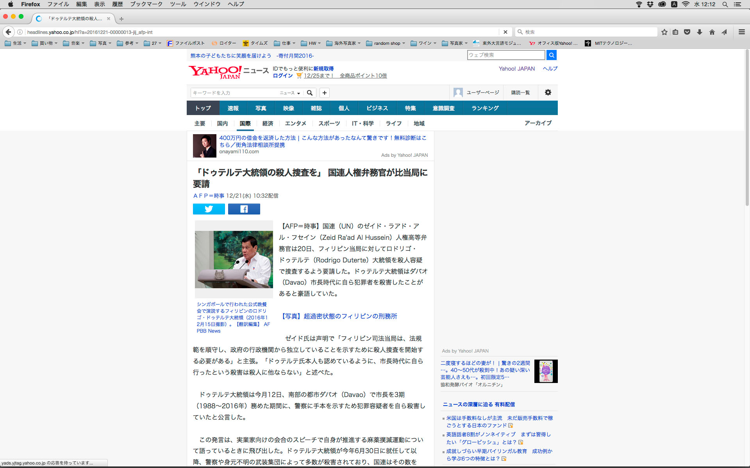Stop loading page with X button
Screen dimensions: 750x468
coord(505,32)
